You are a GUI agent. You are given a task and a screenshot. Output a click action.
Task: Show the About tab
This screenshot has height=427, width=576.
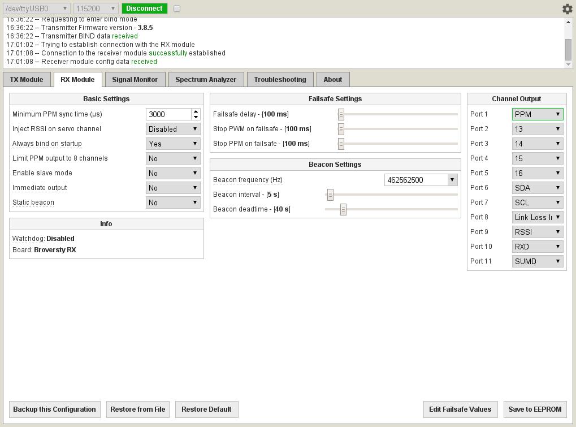[333, 79]
